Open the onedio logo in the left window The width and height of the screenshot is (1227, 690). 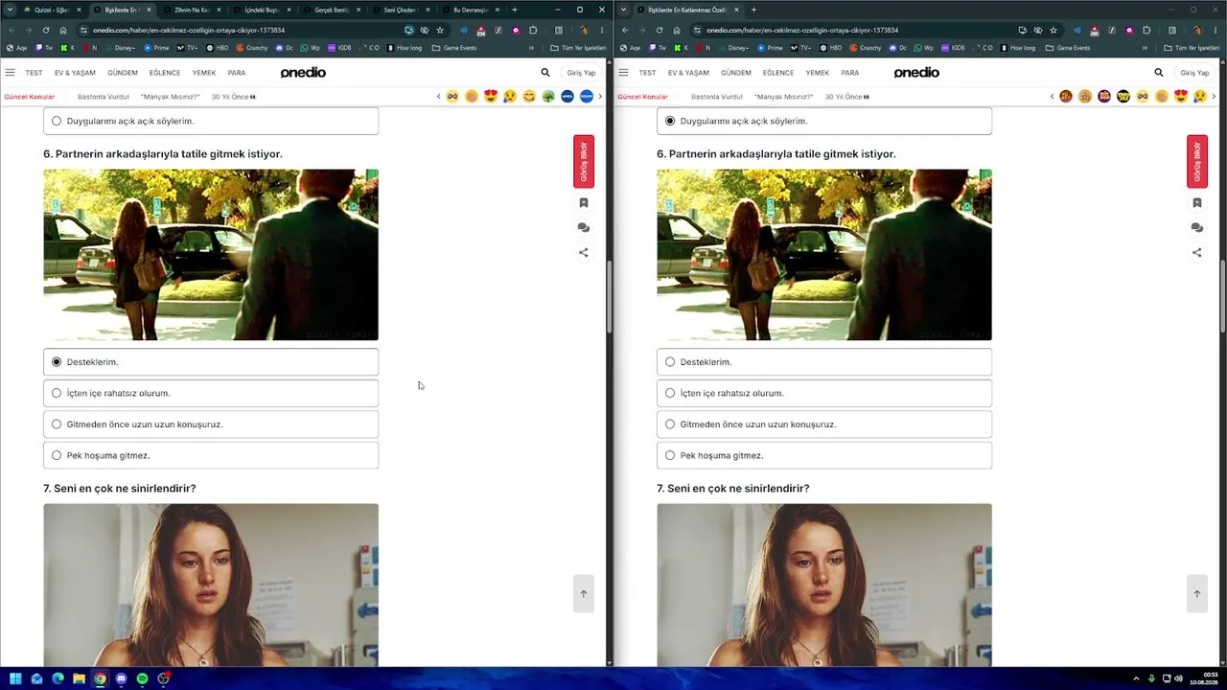303,73
